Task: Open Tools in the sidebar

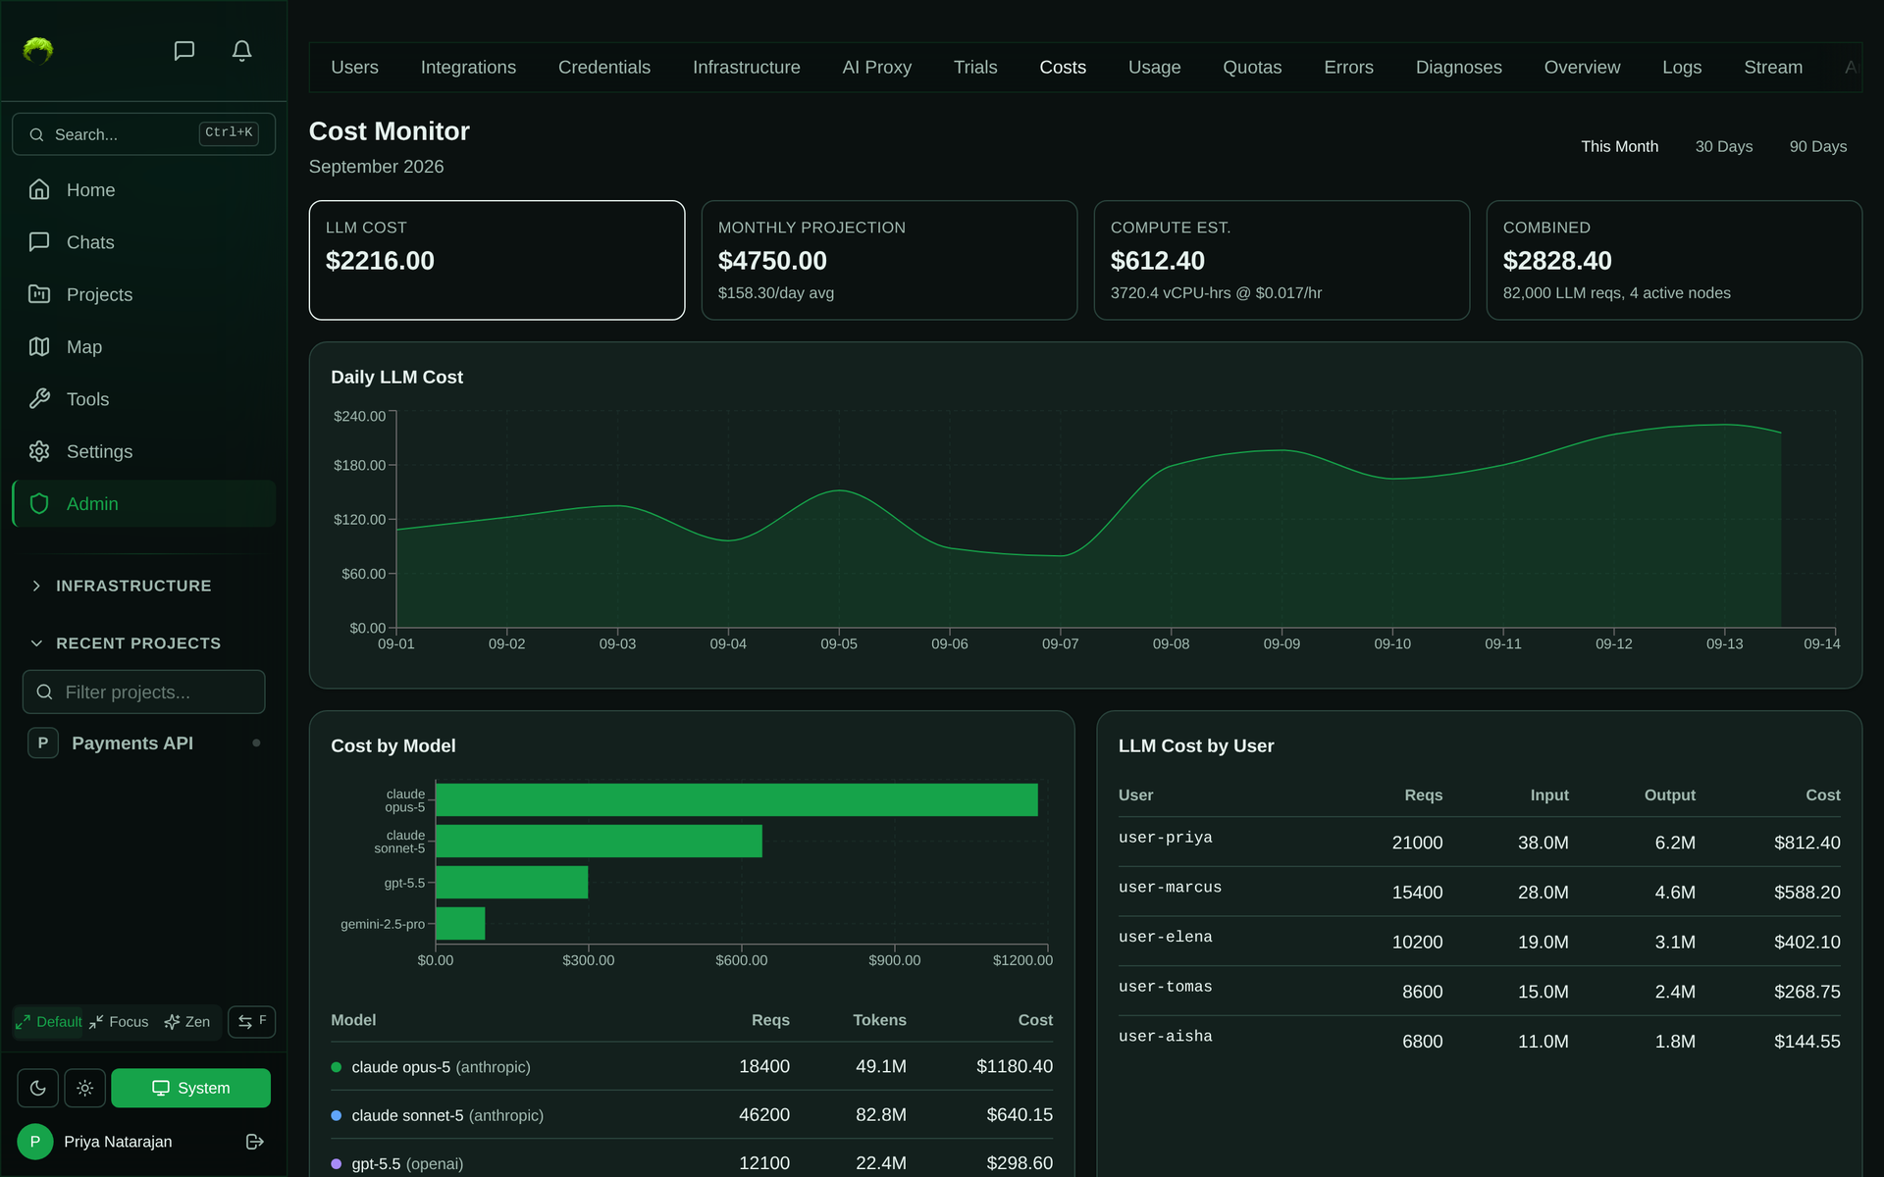Action: point(143,399)
